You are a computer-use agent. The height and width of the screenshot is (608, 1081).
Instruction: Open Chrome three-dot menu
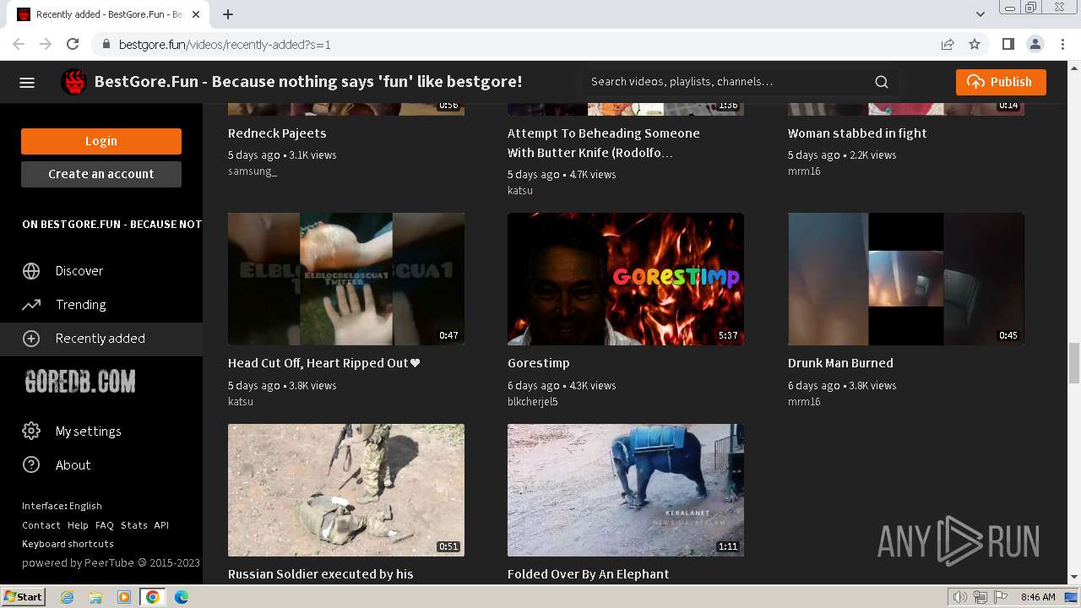(1062, 44)
